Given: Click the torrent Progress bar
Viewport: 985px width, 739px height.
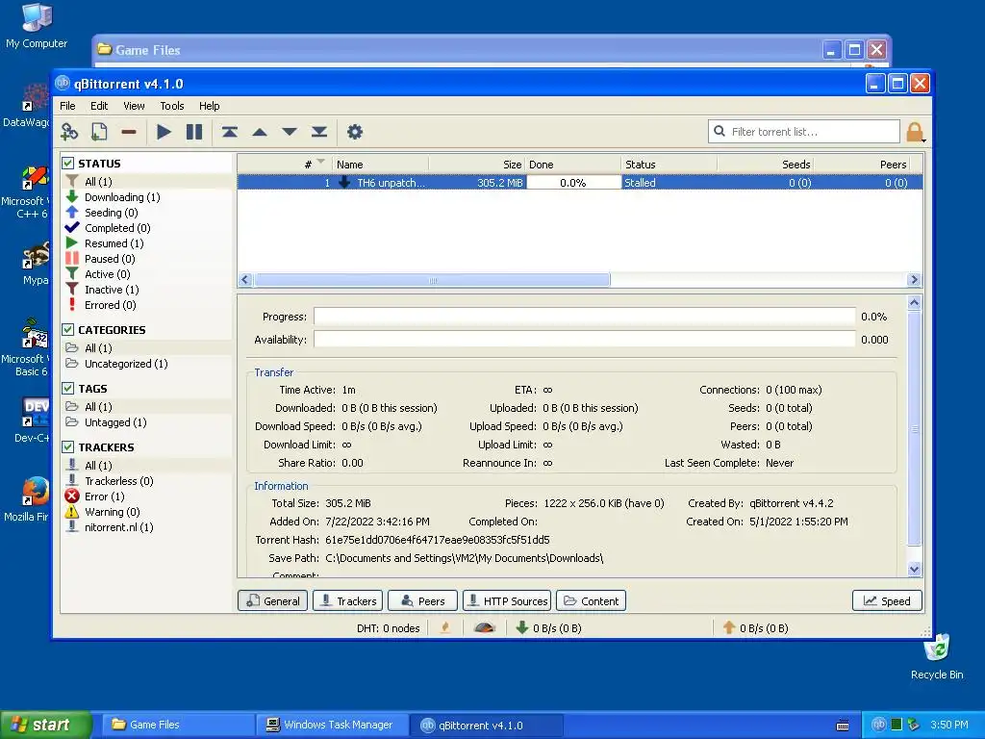Looking at the screenshot, I should [x=584, y=316].
